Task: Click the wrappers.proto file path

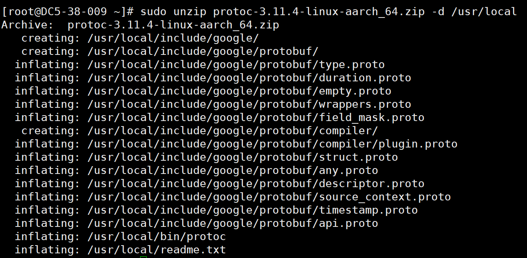Action: click(x=249, y=104)
